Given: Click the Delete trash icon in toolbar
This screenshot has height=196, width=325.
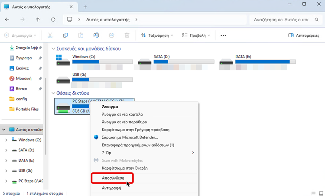Looking at the screenshot, I should click(127, 35).
